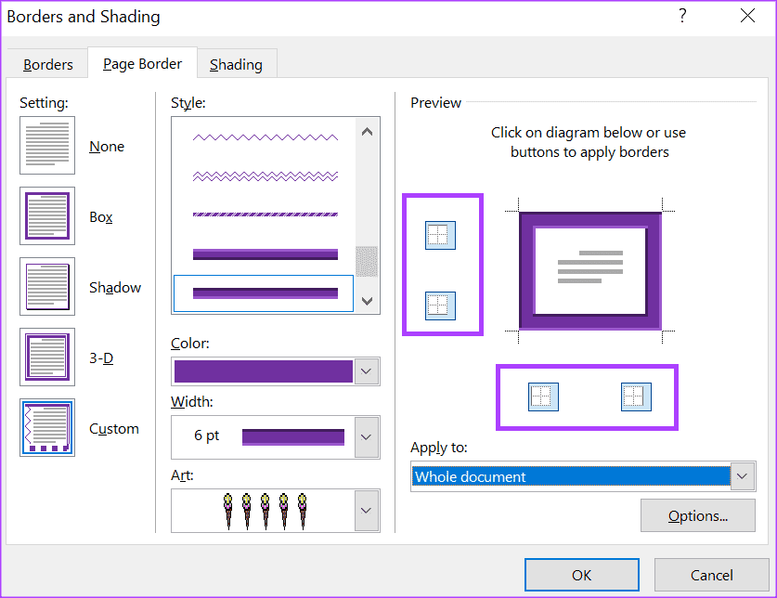This screenshot has height=598, width=777.
Task: Toggle the bottom border button in Preview
Action: coord(440,305)
